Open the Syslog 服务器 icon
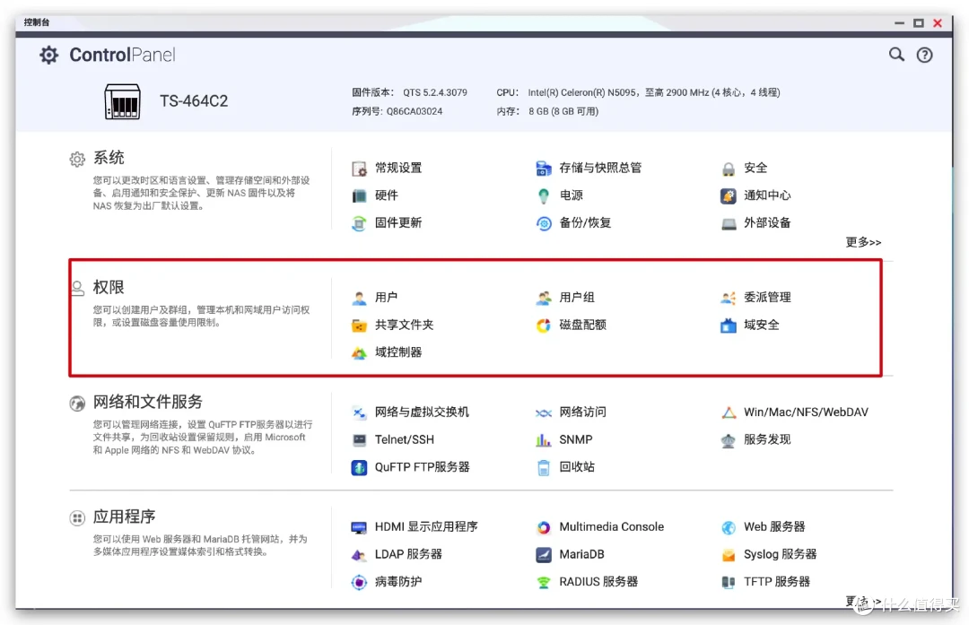Image resolution: width=969 pixels, height=625 pixels. click(x=729, y=554)
